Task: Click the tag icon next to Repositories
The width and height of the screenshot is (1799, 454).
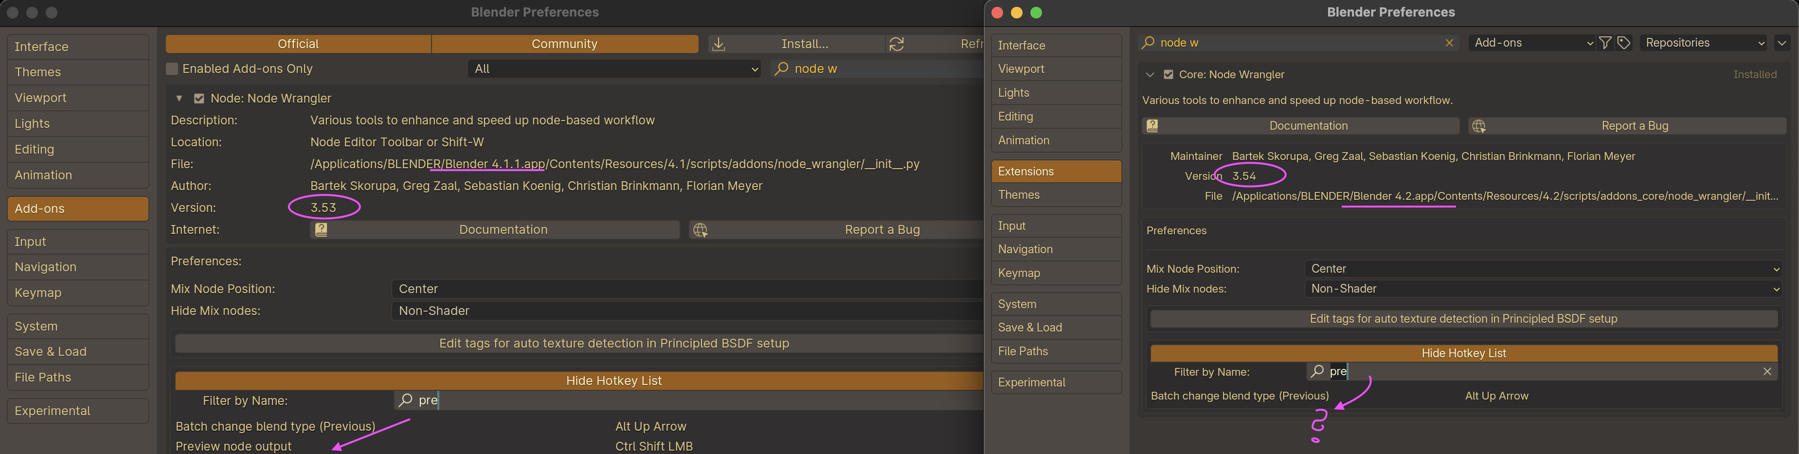Action: (x=1624, y=43)
